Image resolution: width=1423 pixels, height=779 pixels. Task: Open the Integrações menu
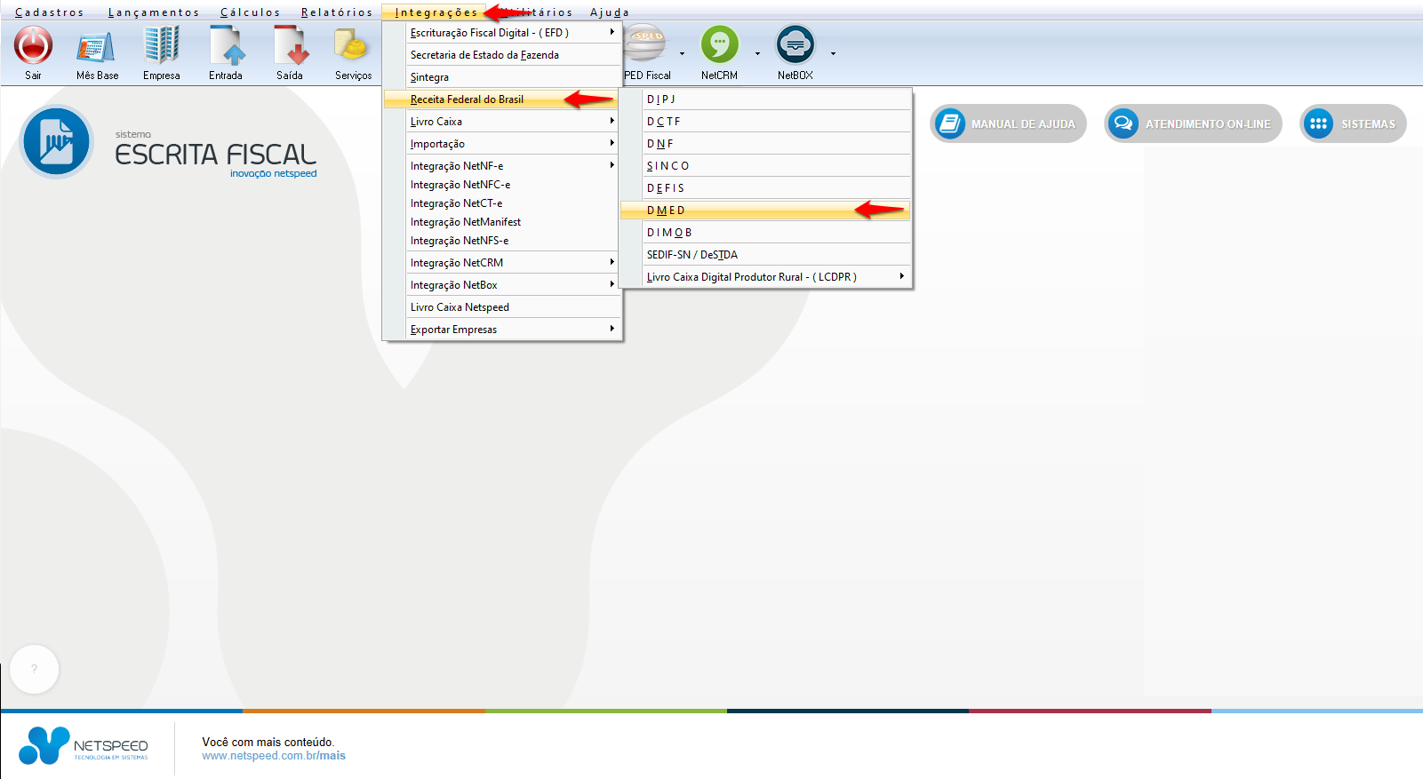[436, 12]
